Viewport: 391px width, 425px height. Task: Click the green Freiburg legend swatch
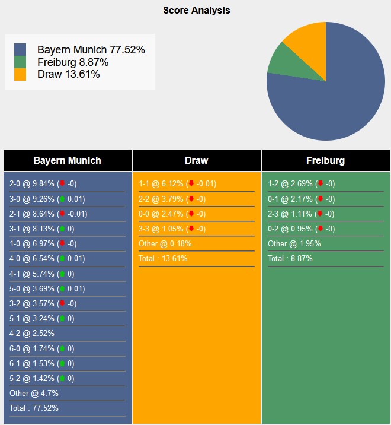[20, 62]
